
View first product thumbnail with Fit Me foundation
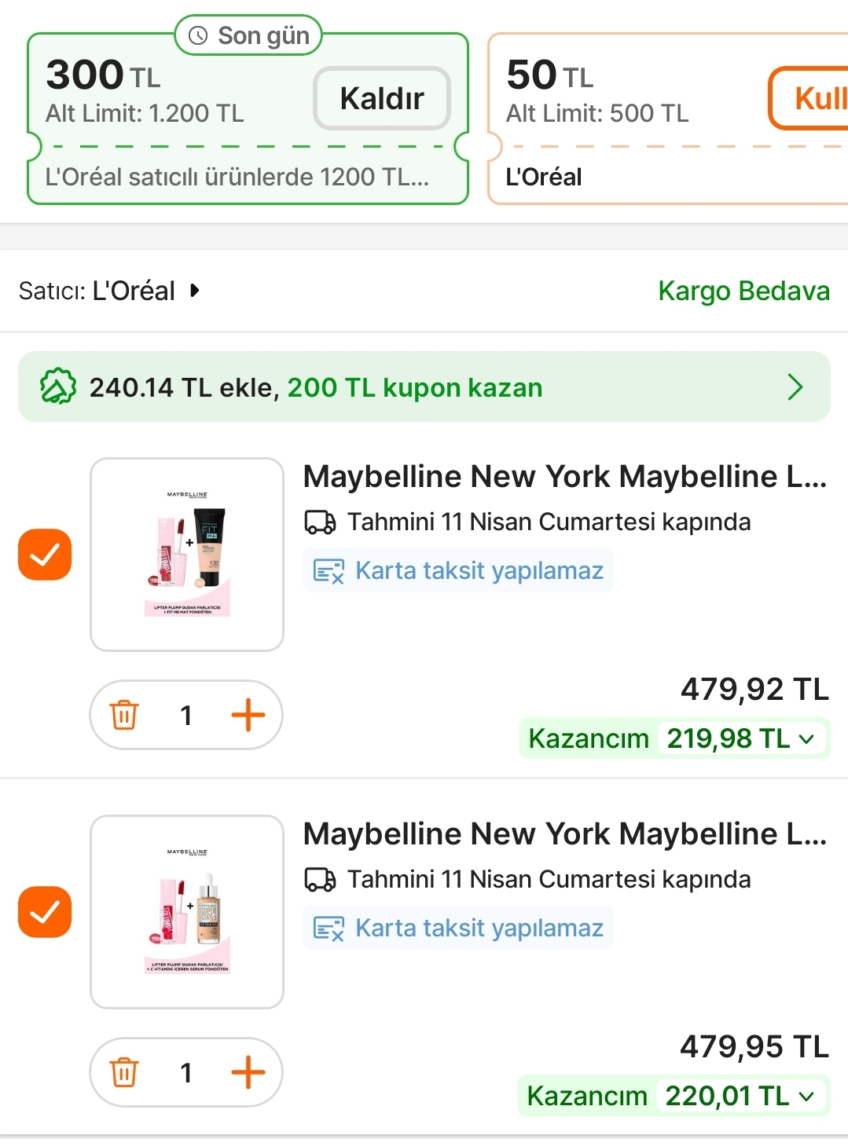187,555
